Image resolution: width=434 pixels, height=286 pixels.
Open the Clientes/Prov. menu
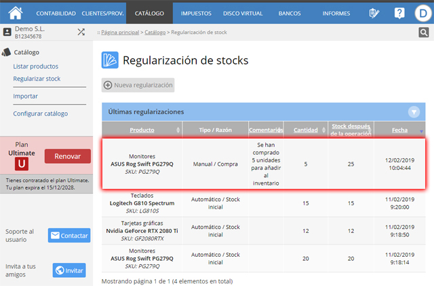tap(102, 14)
